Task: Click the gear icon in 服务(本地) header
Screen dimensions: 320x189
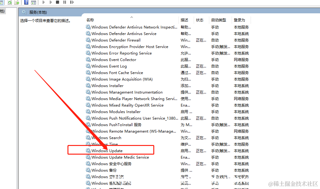Action: pos(24,12)
